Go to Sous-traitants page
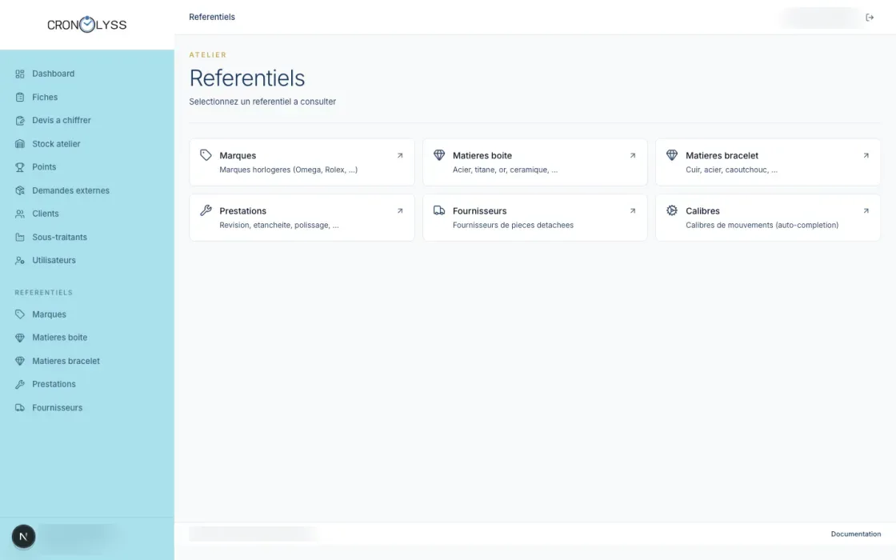 pos(59,237)
